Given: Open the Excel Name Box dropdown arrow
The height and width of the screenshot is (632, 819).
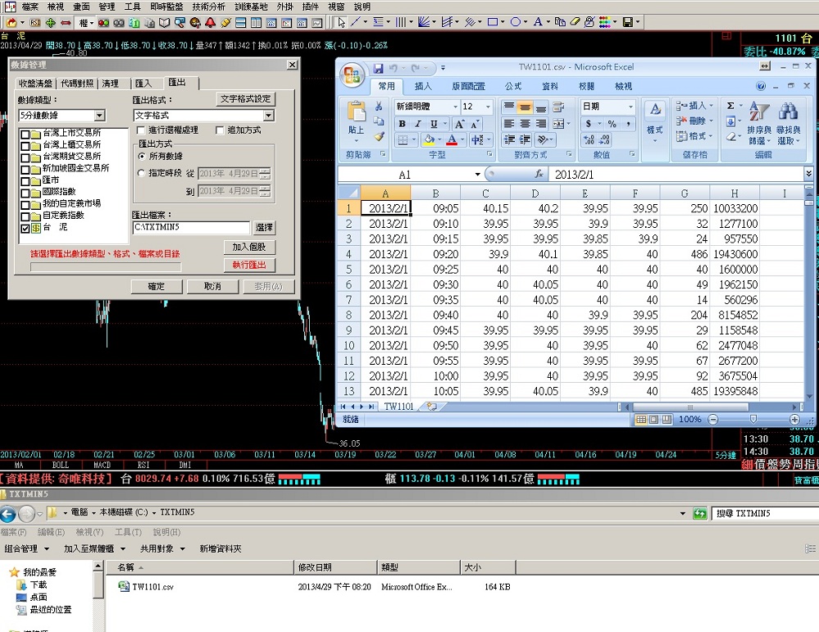Looking at the screenshot, I should tap(477, 175).
